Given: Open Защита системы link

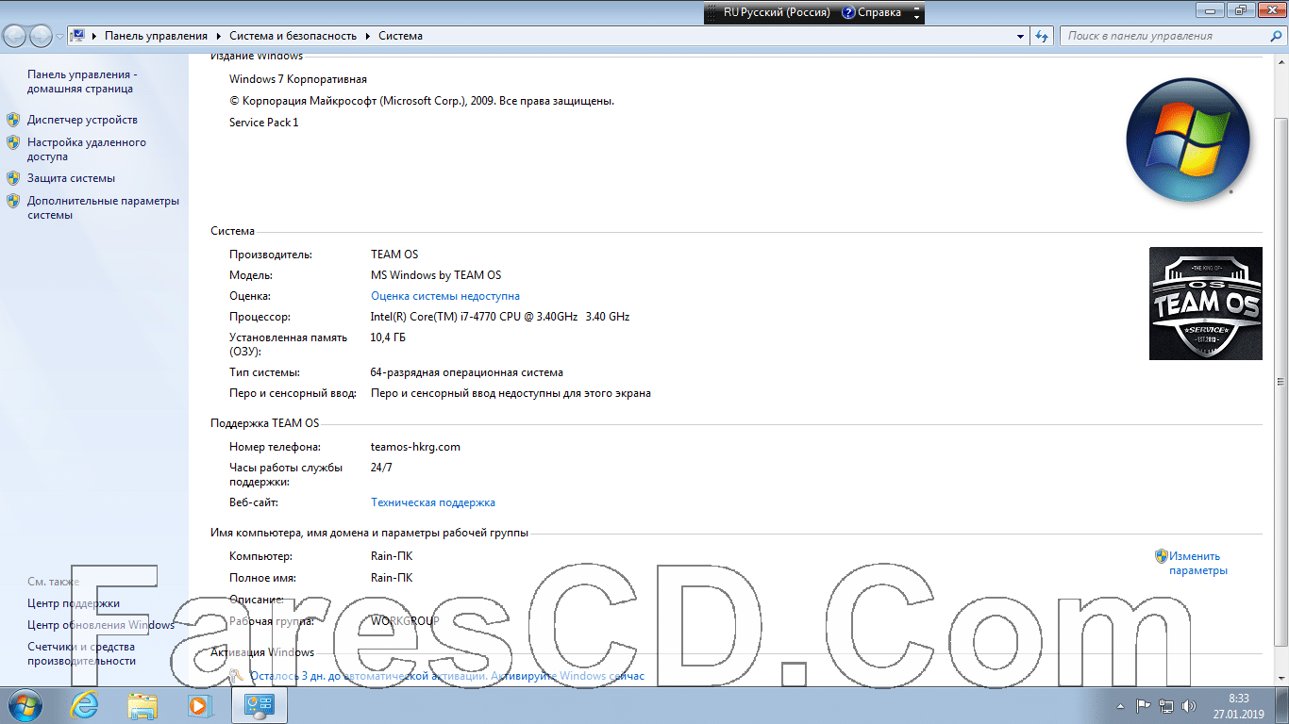Looking at the screenshot, I should click(x=71, y=178).
